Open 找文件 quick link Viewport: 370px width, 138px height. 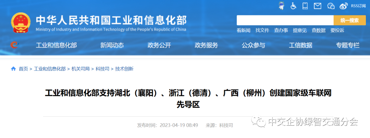point(262,30)
